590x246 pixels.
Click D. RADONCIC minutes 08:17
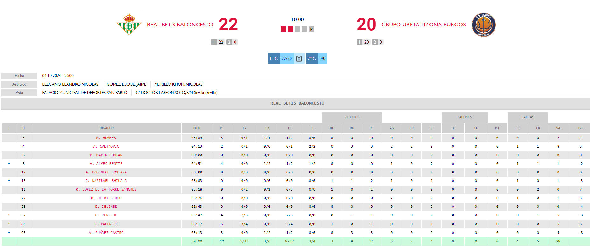click(197, 224)
